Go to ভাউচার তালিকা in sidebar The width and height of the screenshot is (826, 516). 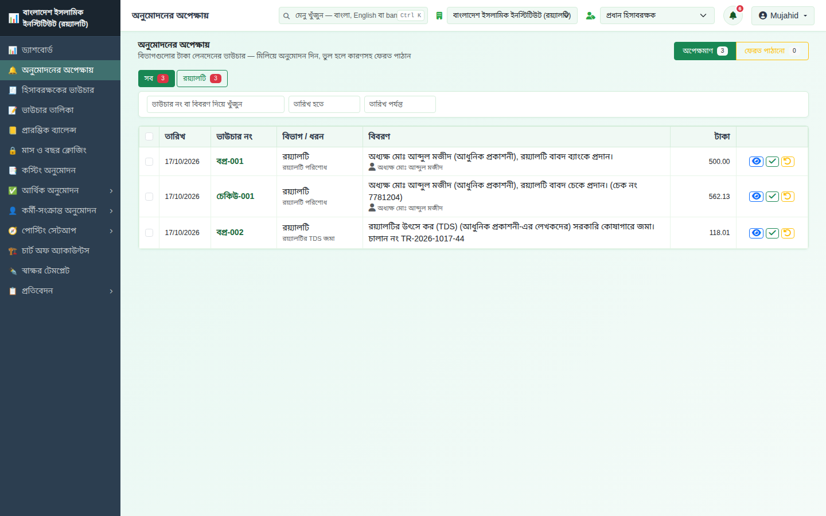60,110
